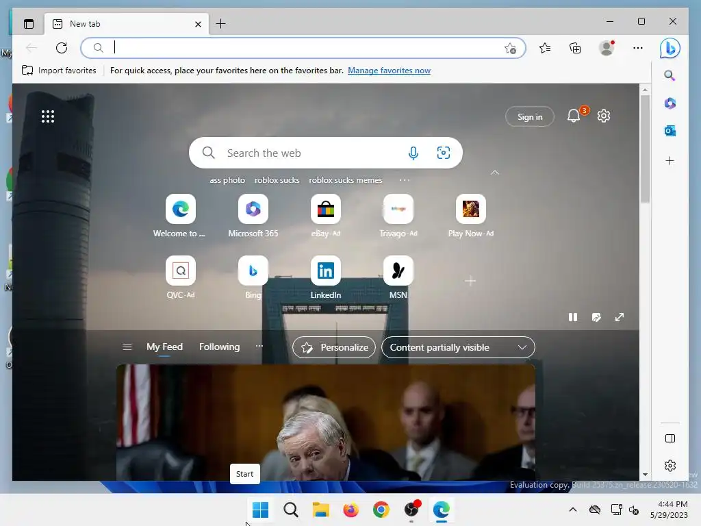Open the Collections icon
Viewport: 701px width, 526px height.
point(575,48)
